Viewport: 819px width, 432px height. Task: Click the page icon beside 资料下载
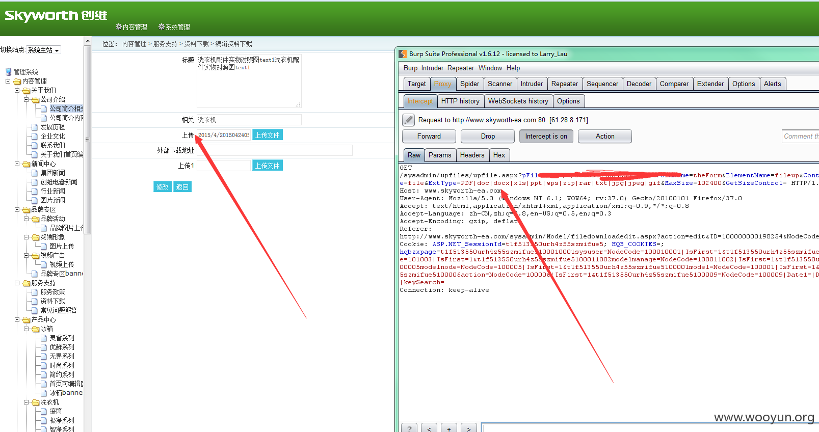35,301
